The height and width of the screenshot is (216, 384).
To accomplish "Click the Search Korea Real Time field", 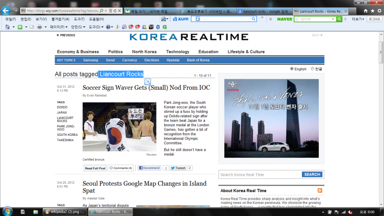I will [x=260, y=174].
